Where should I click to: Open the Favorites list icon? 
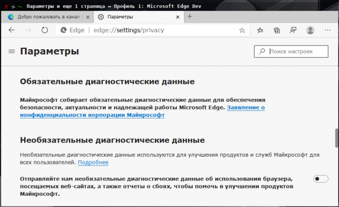click(x=261, y=30)
